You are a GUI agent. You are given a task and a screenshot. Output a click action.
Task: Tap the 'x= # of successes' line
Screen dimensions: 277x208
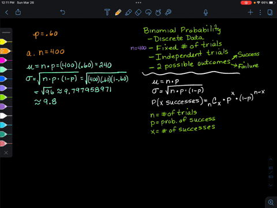(x=183, y=129)
